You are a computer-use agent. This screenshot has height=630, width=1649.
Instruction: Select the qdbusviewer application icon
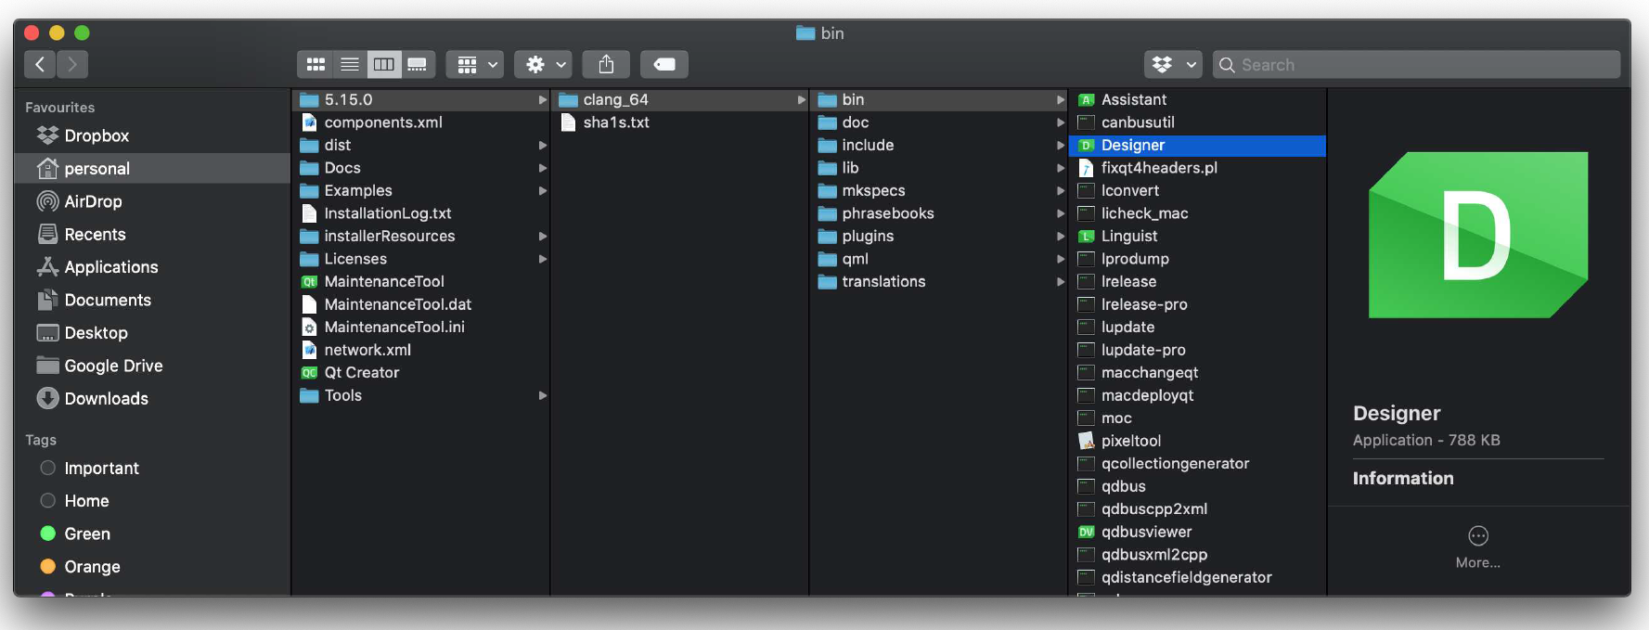click(x=1087, y=532)
